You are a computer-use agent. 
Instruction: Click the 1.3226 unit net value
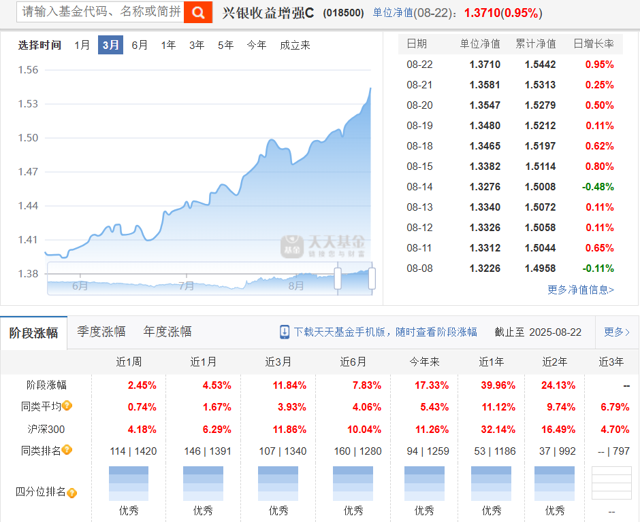coord(485,268)
